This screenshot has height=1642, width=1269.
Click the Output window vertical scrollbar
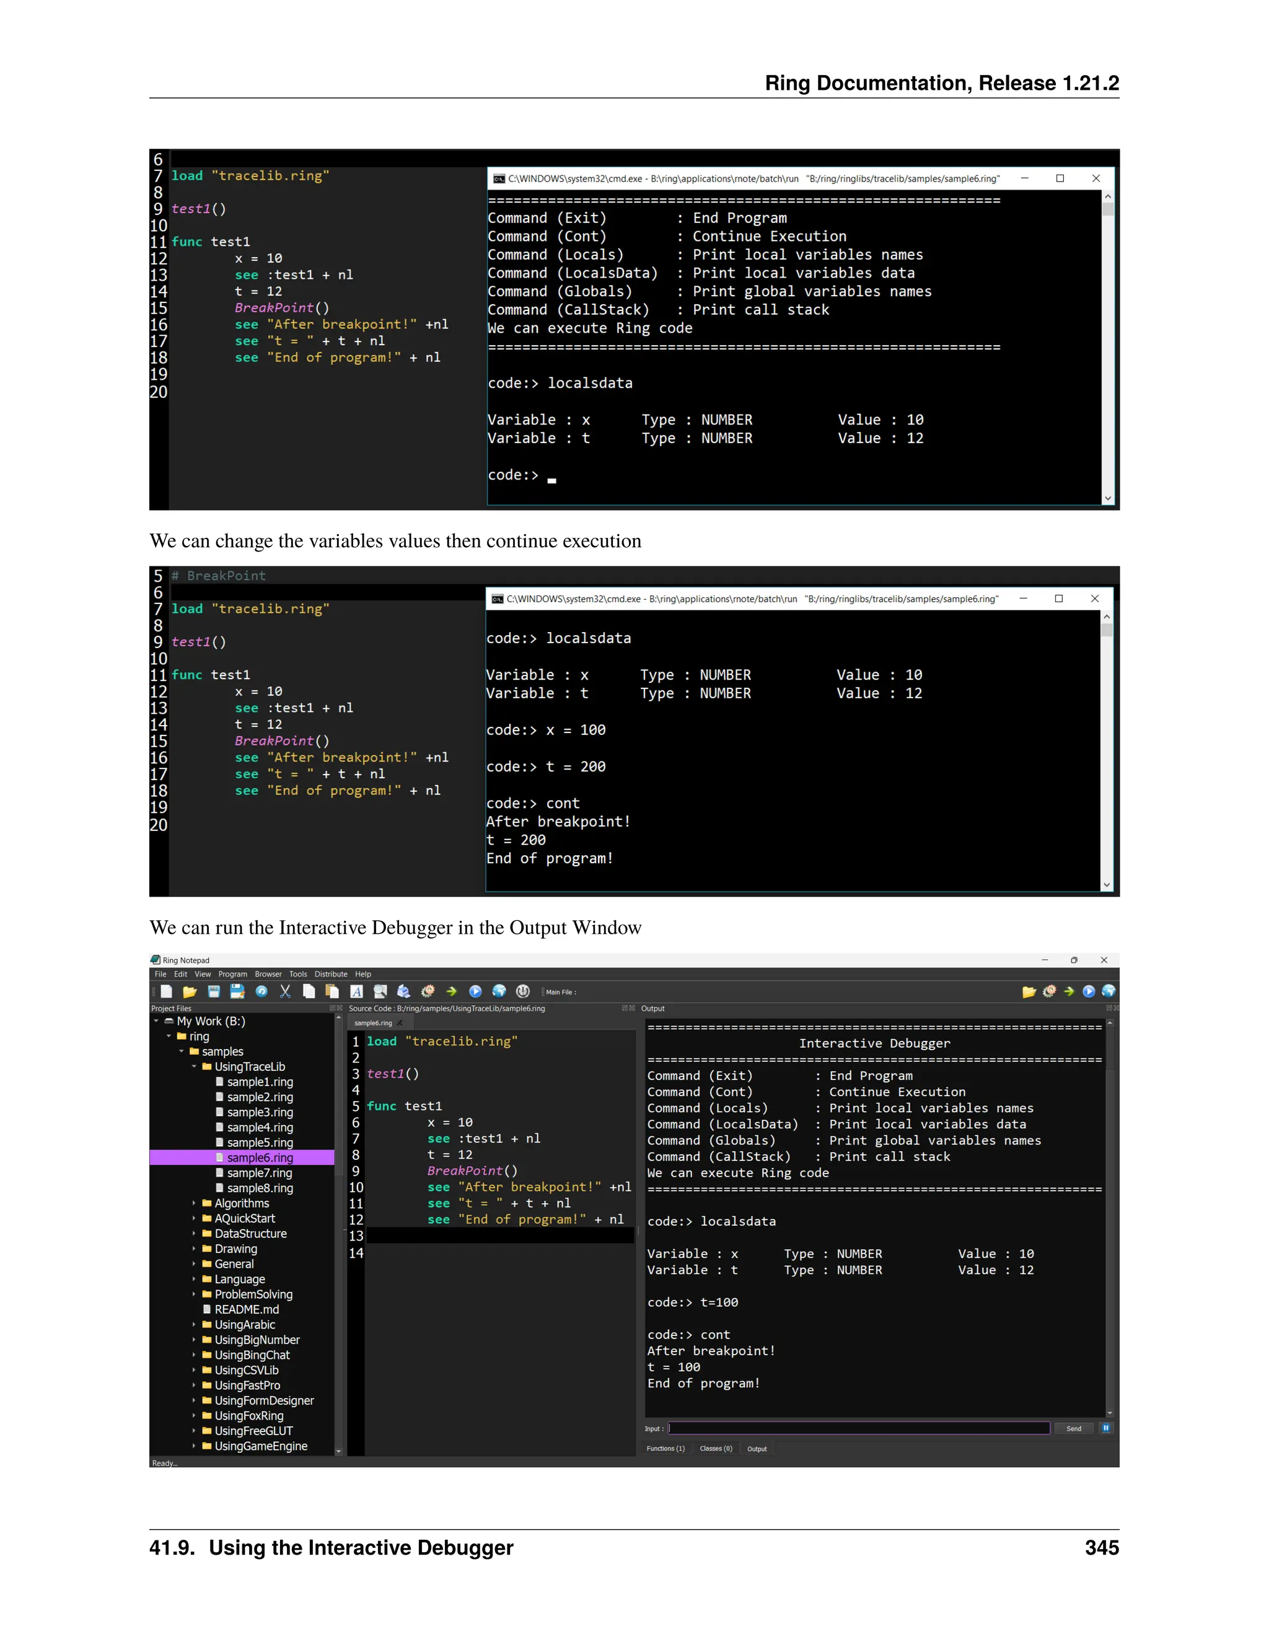[1110, 1218]
